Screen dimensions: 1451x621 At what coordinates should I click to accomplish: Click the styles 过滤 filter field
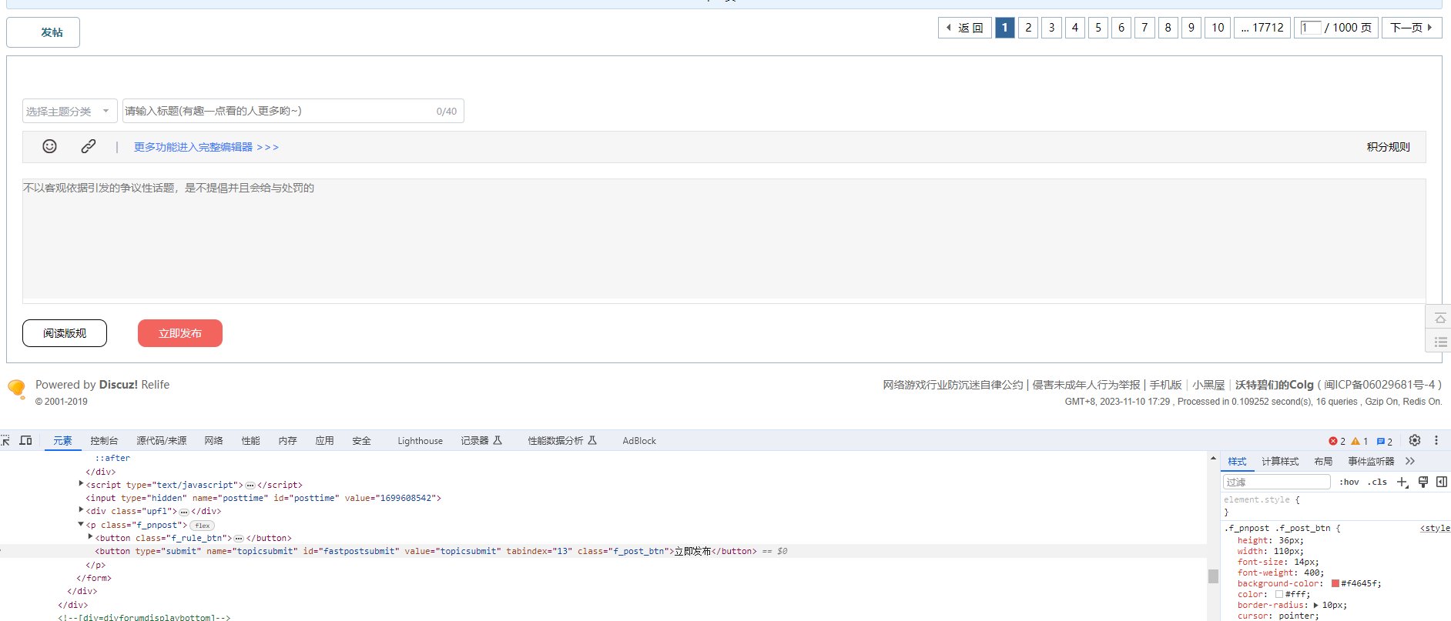point(1277,482)
